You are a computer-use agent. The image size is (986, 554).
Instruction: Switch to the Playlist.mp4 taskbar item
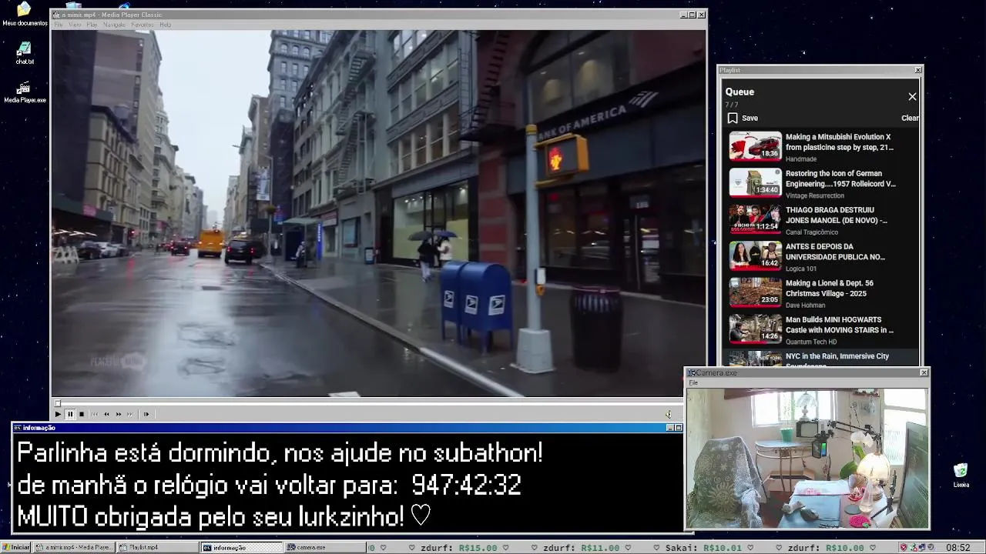click(x=158, y=547)
